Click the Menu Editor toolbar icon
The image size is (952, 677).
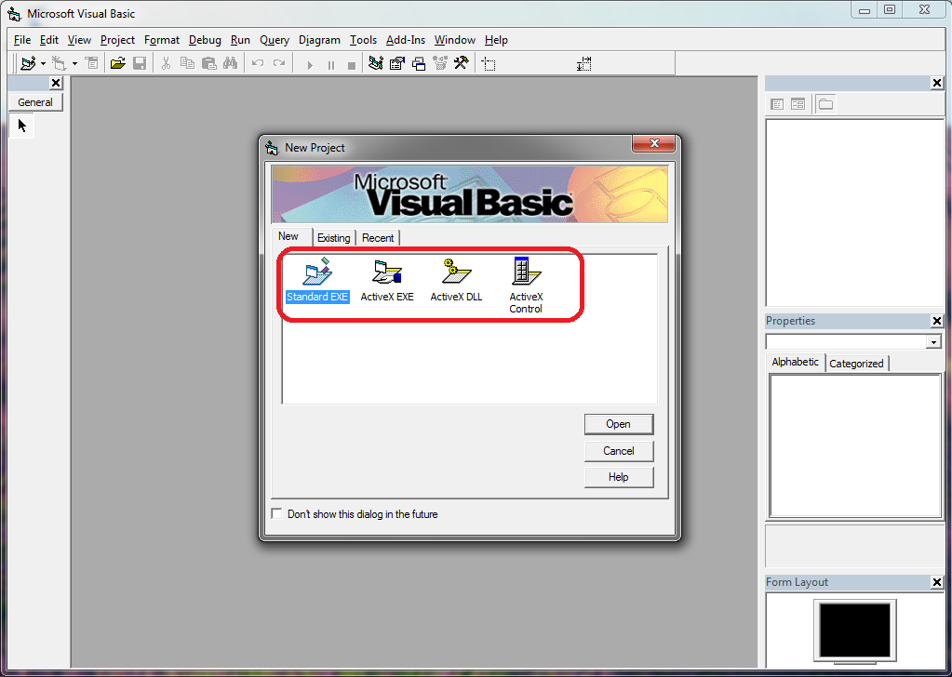point(91,63)
